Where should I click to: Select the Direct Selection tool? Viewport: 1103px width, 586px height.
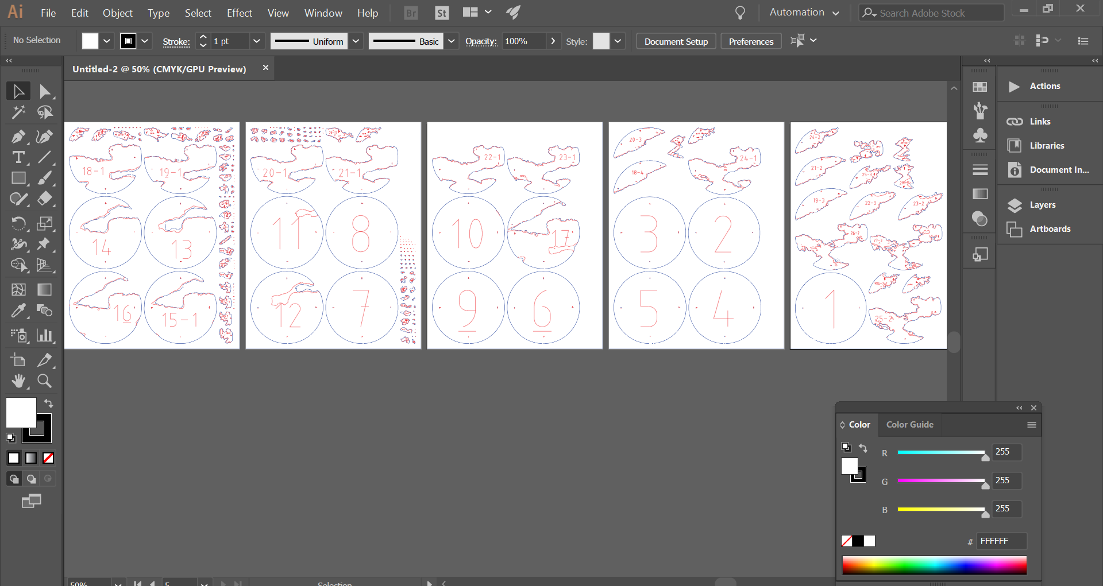45,91
